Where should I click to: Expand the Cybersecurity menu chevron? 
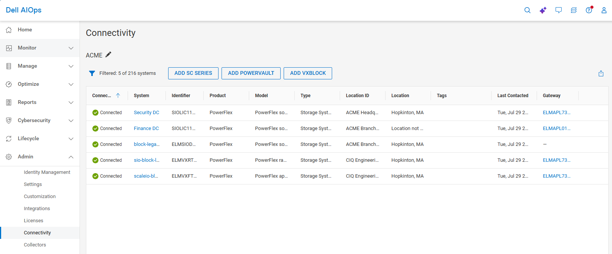[x=71, y=121]
